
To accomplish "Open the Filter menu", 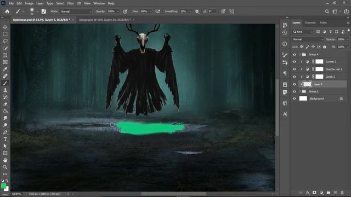I will pyautogui.click(x=71, y=3).
